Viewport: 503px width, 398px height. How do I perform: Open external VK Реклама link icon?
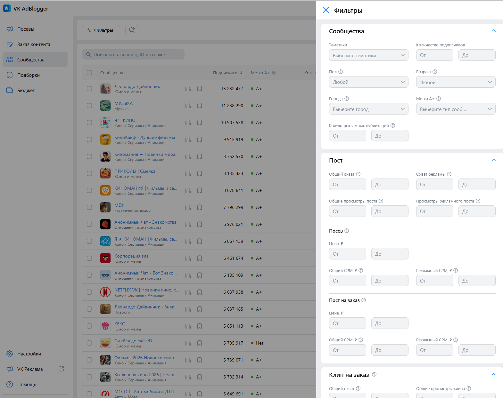point(61,369)
